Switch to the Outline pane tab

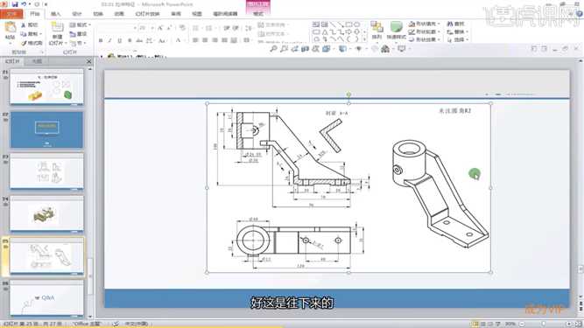click(37, 61)
